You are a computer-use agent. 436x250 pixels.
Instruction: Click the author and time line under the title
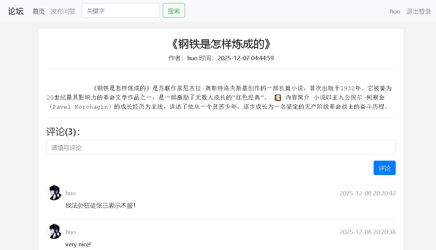221,58
